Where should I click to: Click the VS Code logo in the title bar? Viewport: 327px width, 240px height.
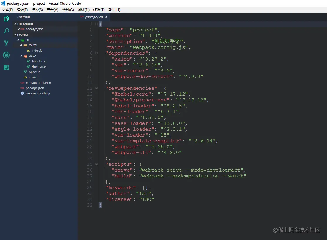click(3, 3)
